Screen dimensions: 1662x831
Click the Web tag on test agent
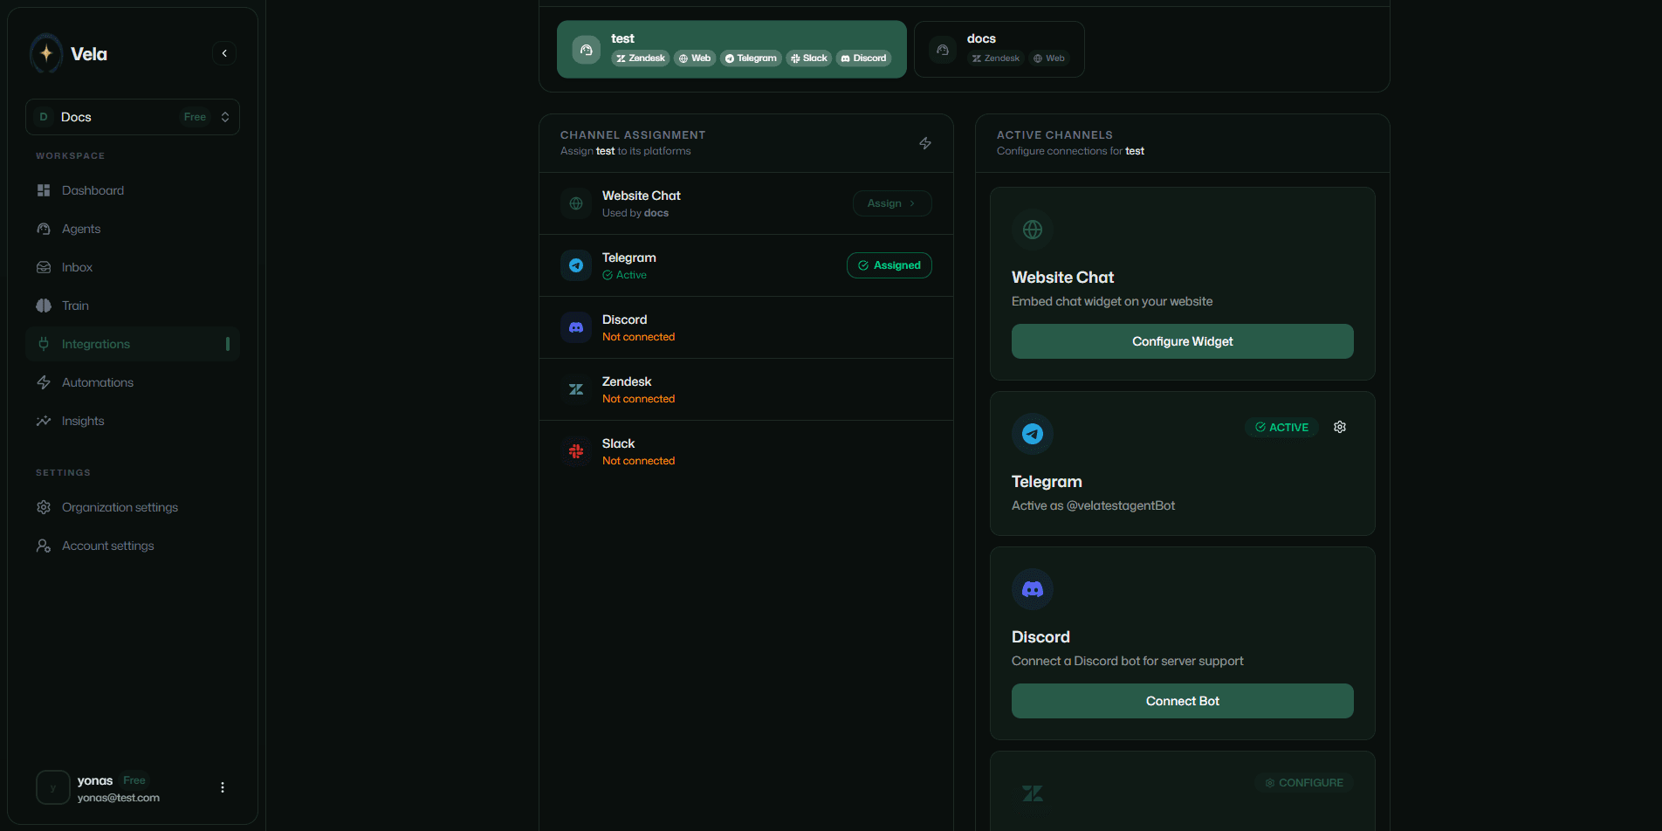pos(695,58)
